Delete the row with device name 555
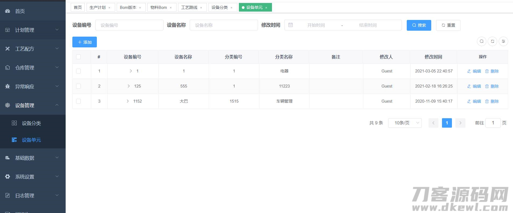 coord(492,86)
